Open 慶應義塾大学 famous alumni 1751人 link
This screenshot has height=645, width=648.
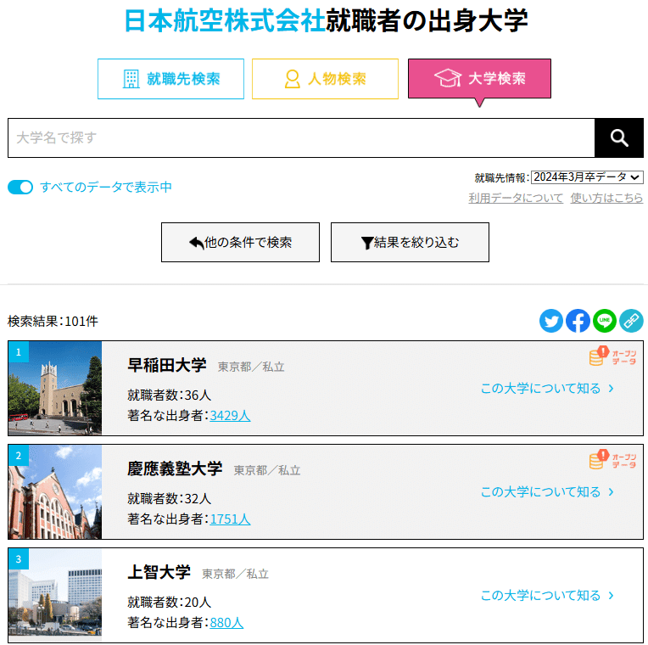[x=230, y=519]
